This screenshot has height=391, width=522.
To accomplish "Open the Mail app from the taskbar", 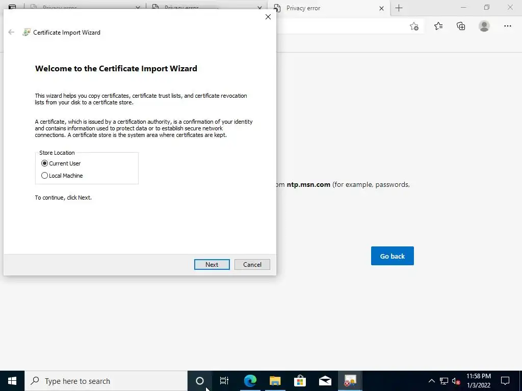I will (325, 381).
